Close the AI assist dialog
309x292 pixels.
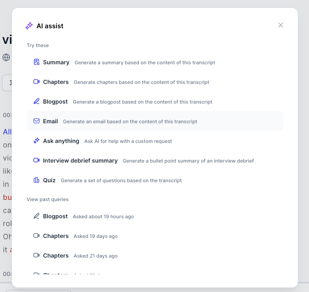(281, 25)
